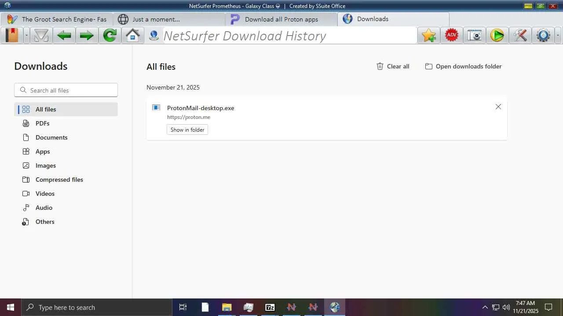563x316 pixels.
Task: Open the blank document icon on the taskbar
Action: point(205,307)
